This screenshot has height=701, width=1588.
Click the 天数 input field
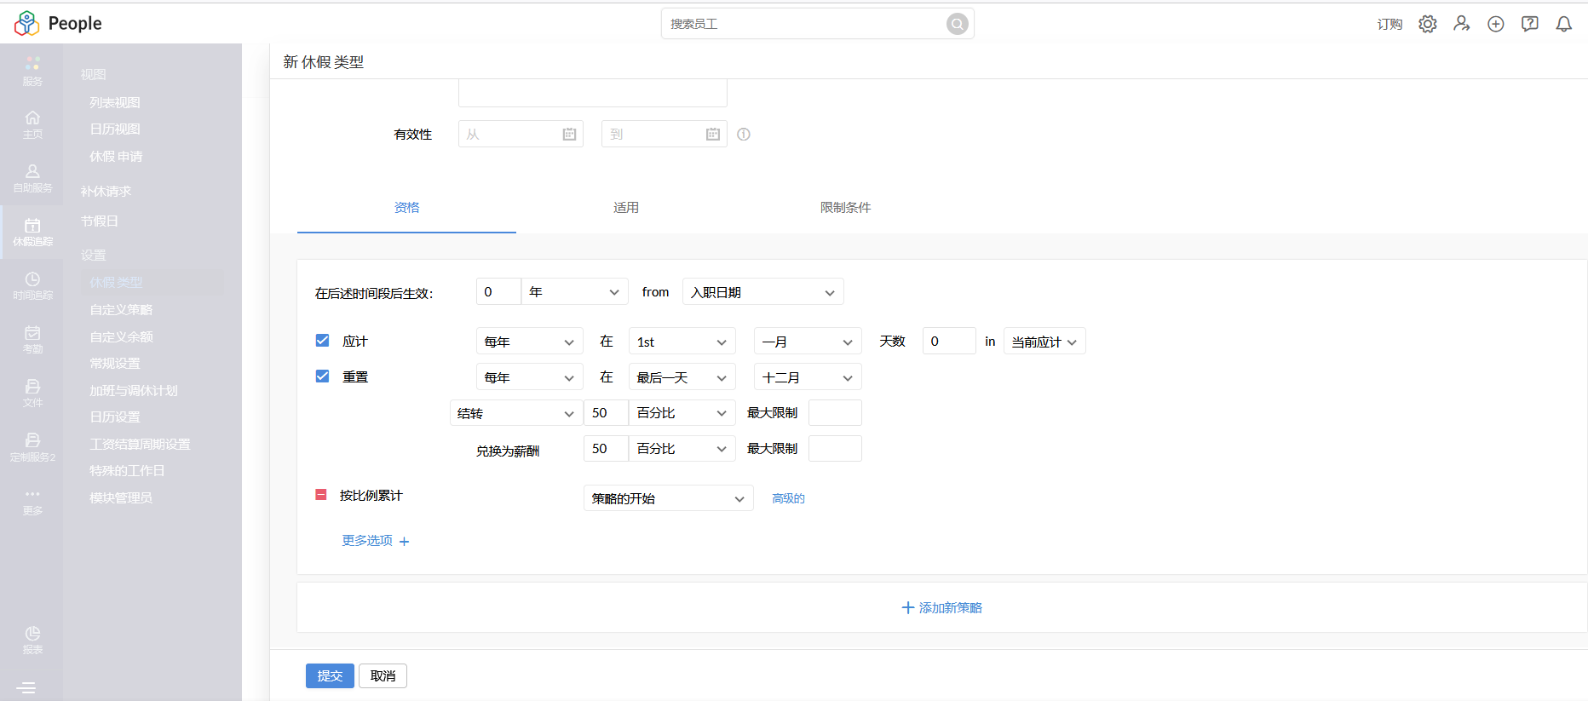pyautogui.click(x=948, y=342)
